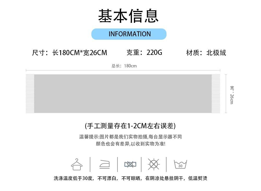Click the 30-degree wash basin icon
261x191 pixels.
[180, 165]
